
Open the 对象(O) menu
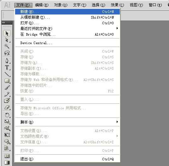tap(61, 5)
